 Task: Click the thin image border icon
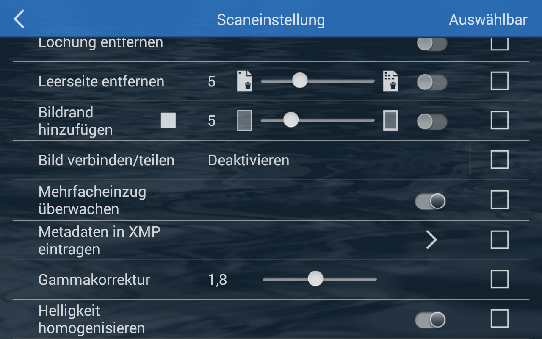[x=244, y=120]
